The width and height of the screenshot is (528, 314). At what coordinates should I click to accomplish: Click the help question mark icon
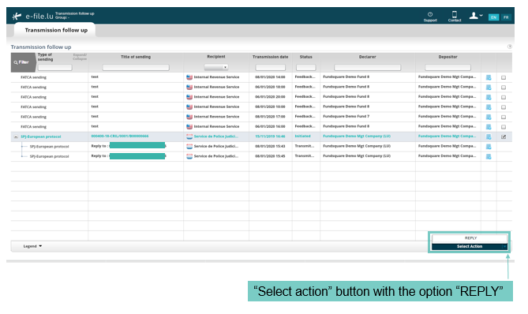[x=510, y=47]
